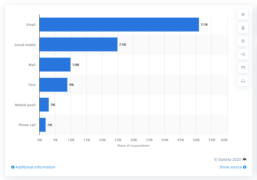
Task: Click the Social media bar
Action: pos(79,45)
